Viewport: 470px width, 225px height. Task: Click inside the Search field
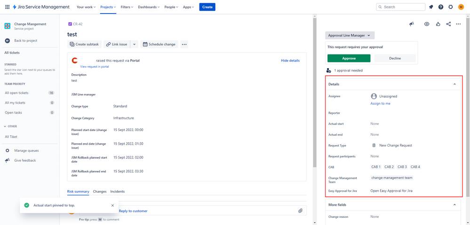tap(401, 7)
